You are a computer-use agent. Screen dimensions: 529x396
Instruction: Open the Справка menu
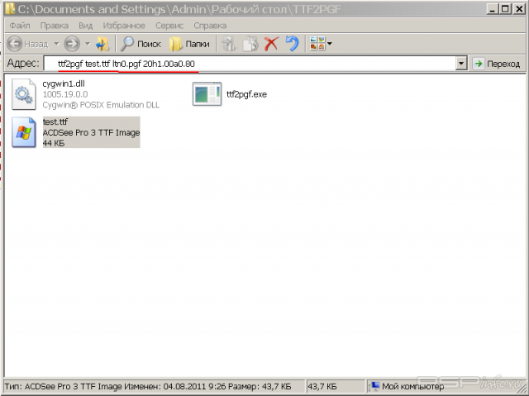[x=210, y=26]
